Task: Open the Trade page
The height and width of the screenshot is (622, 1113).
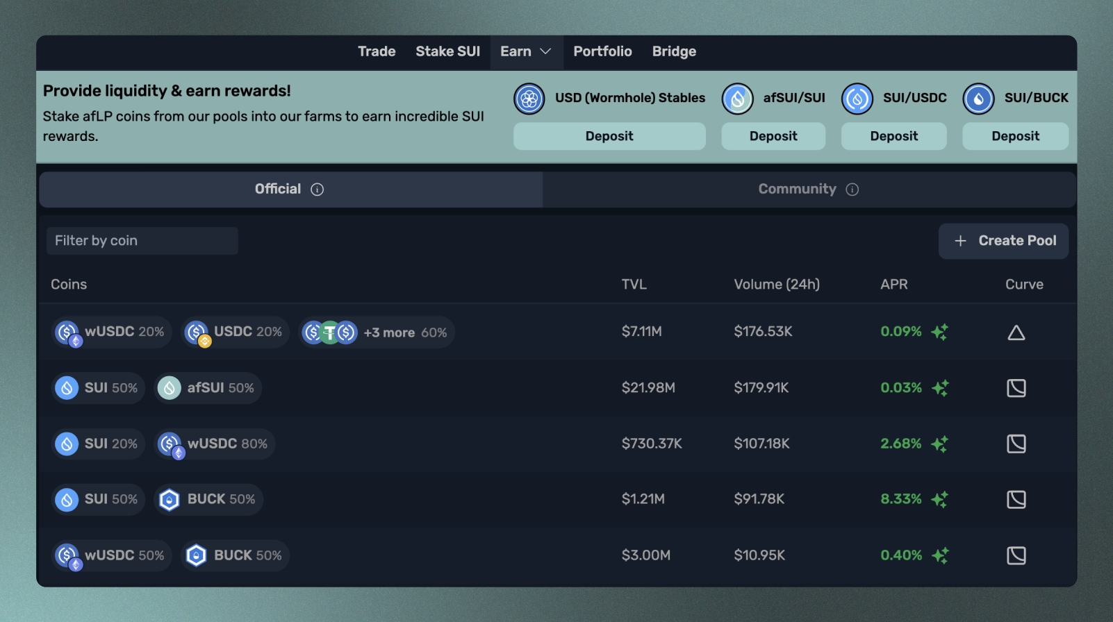Action: point(377,52)
